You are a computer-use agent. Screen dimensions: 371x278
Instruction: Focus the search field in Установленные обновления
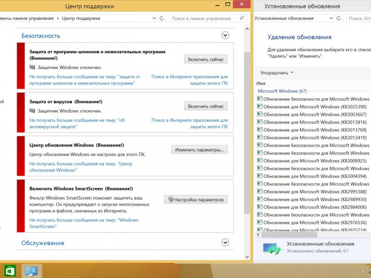click(358, 19)
